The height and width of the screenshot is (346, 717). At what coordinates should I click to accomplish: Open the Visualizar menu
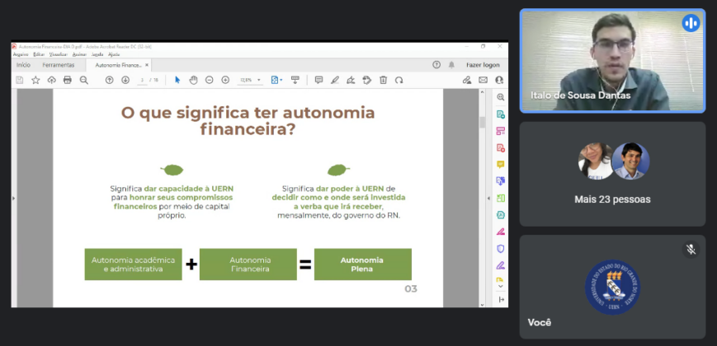click(59, 54)
